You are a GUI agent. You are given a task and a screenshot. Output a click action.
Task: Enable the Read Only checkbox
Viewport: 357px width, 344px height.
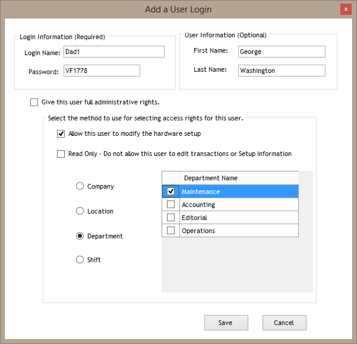coord(61,154)
